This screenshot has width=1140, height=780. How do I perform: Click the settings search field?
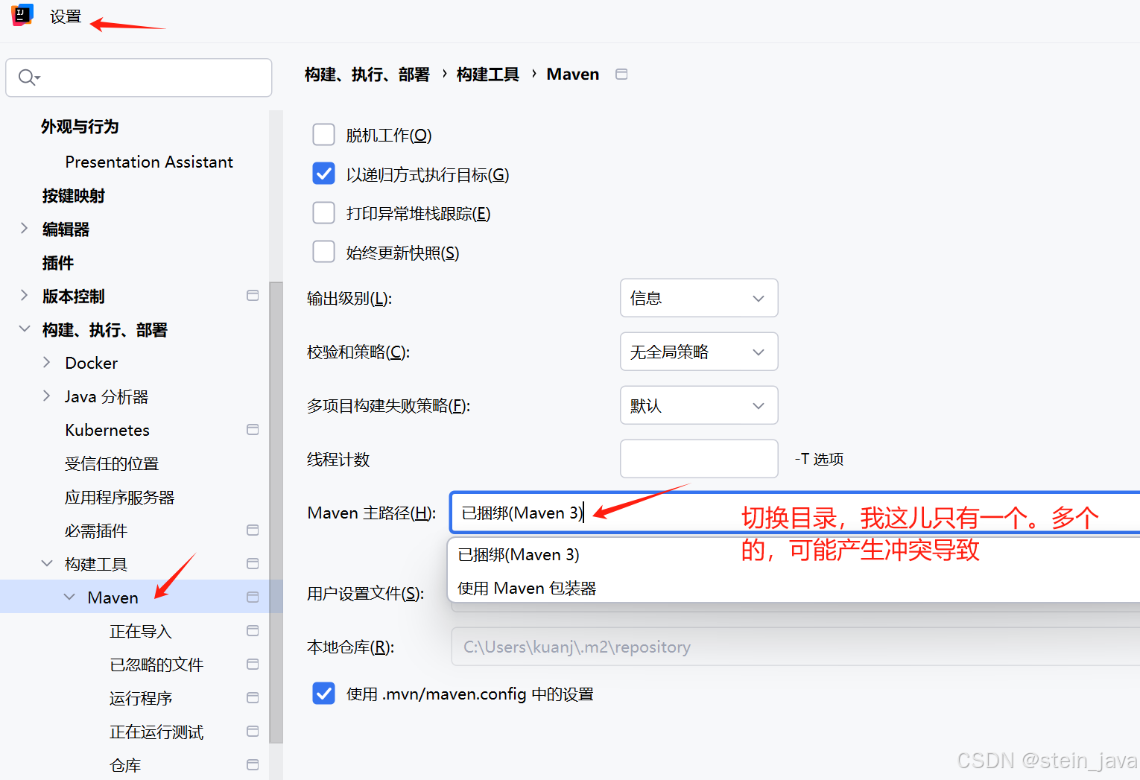[x=139, y=77]
